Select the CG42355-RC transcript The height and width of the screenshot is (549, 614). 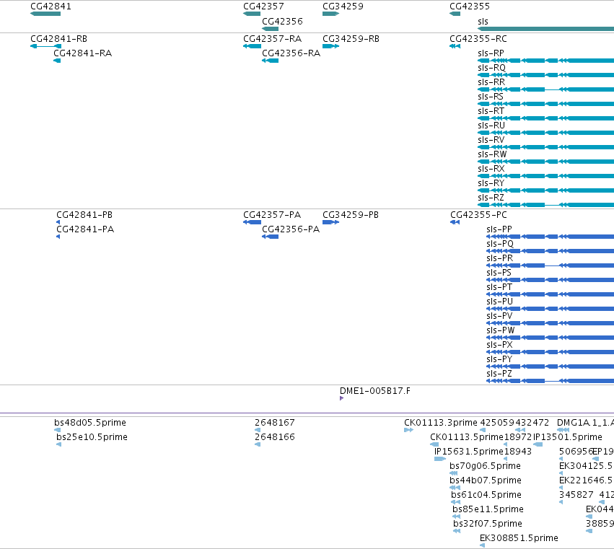click(x=455, y=46)
